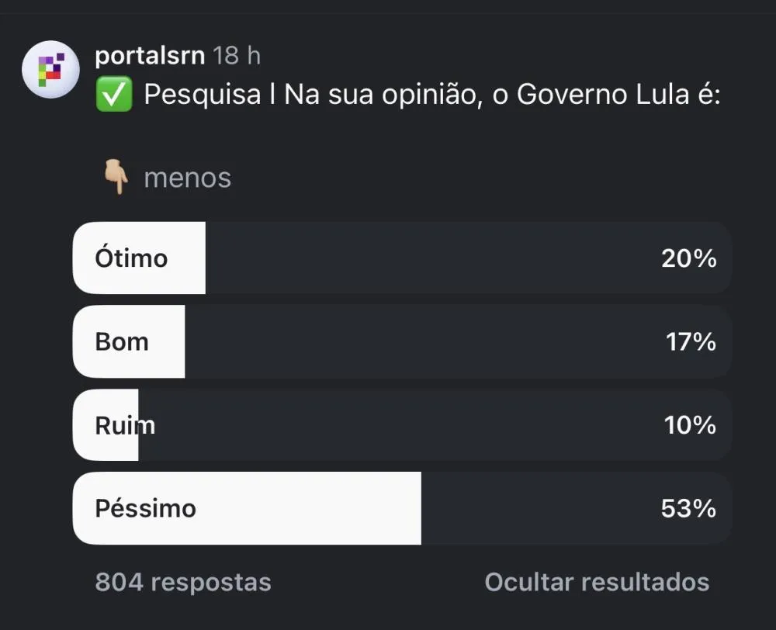Click the 10% result on Ruim
This screenshot has width=776, height=630.
(690, 425)
